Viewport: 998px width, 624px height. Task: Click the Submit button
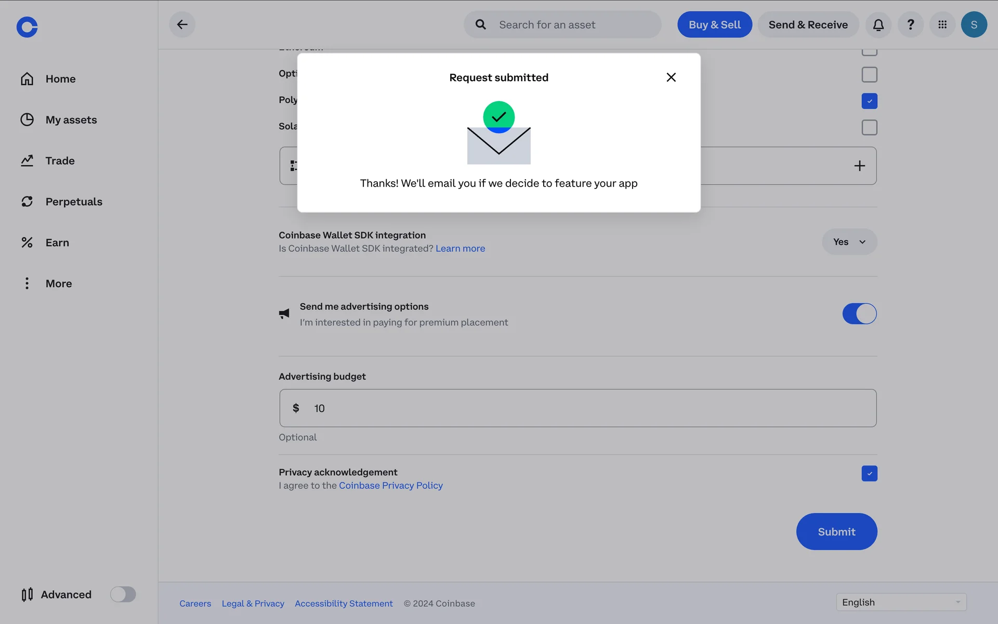[x=836, y=531]
